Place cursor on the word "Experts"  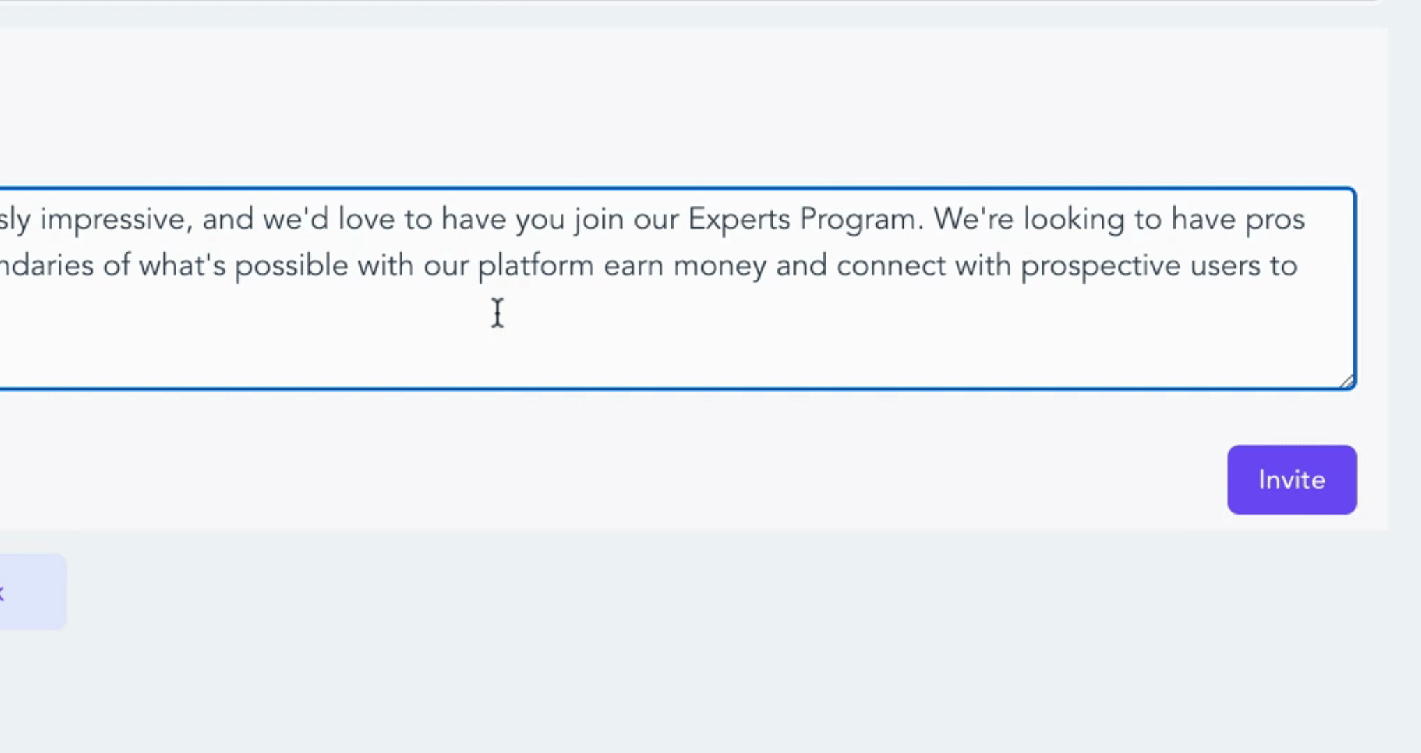(x=738, y=220)
